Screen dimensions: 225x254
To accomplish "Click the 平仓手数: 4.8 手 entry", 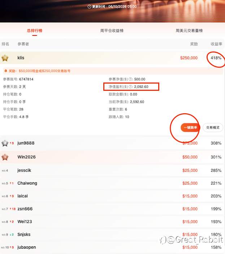I will tap(16, 117).
